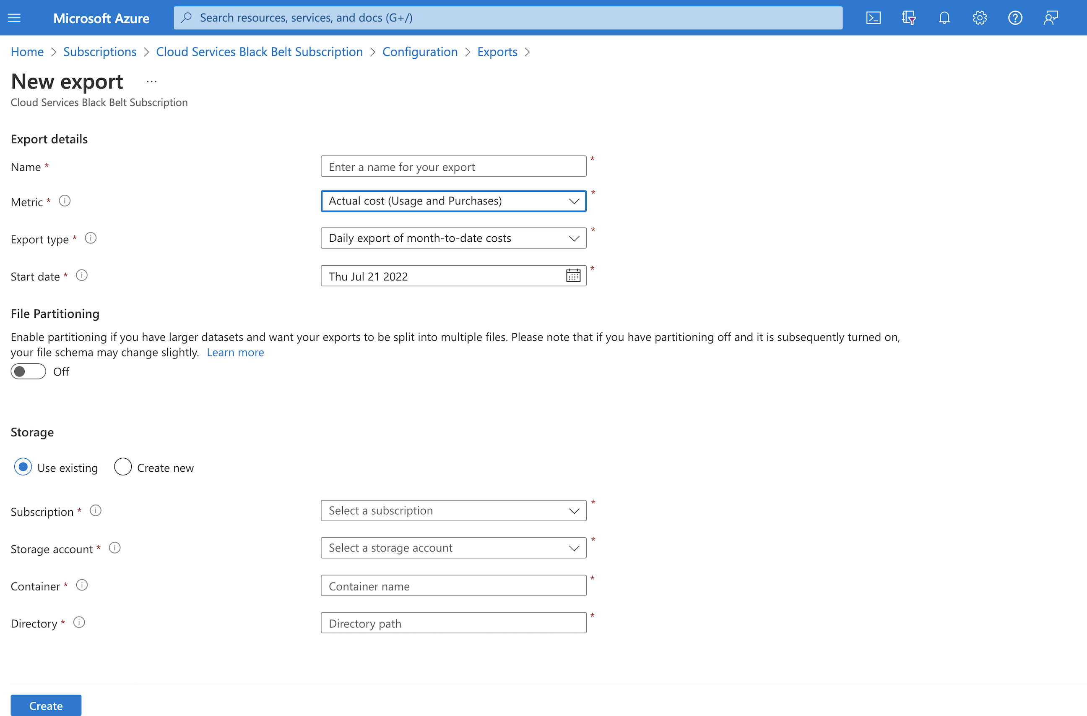Enable the File Partitioning toggle
The width and height of the screenshot is (1087, 716).
click(x=29, y=371)
